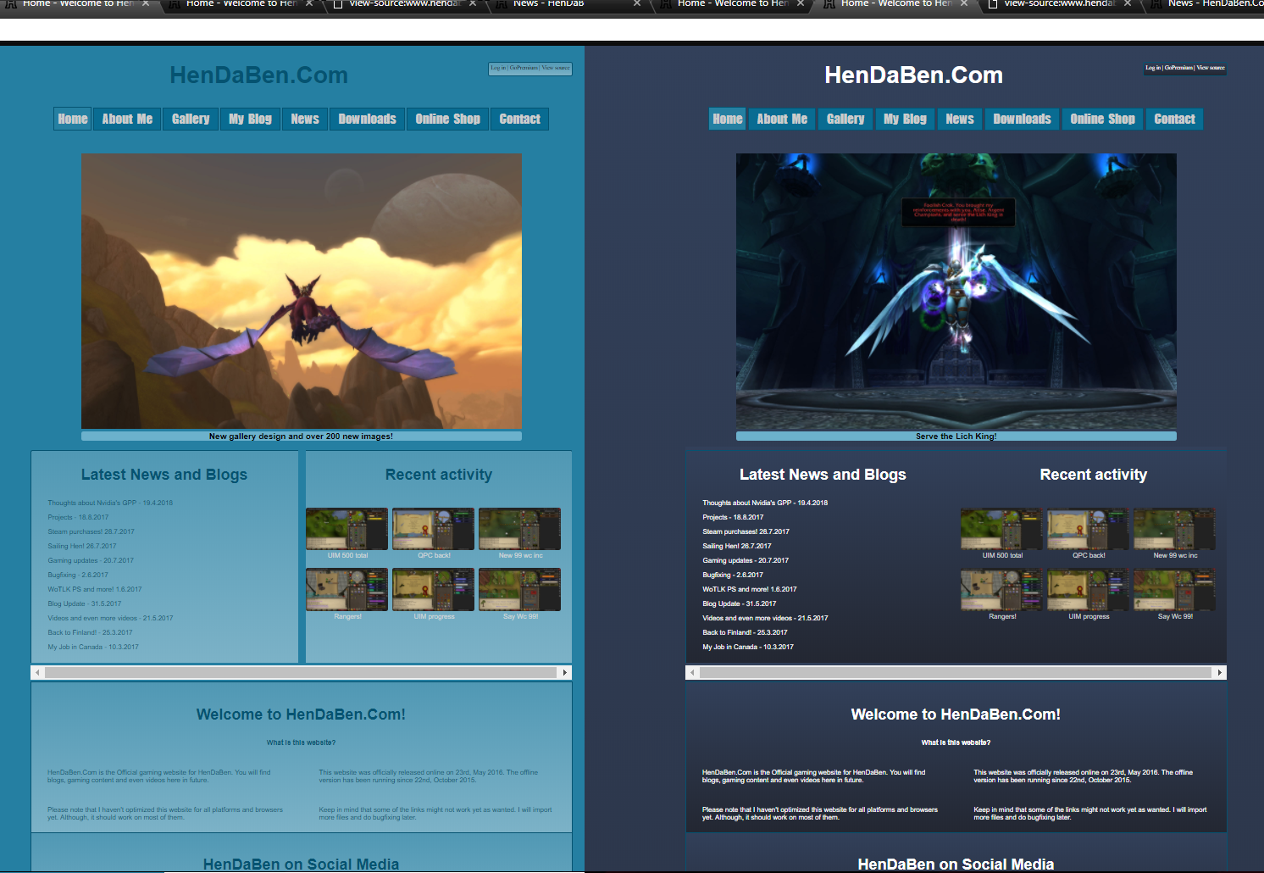Click View source link in left light-blue window
This screenshot has height=873, width=1264.
pos(556,68)
